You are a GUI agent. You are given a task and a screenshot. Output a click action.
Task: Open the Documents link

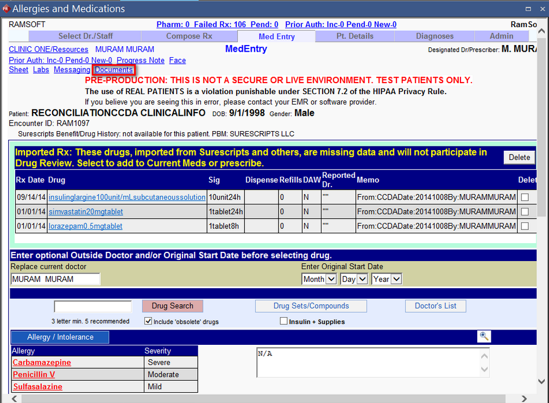(113, 70)
